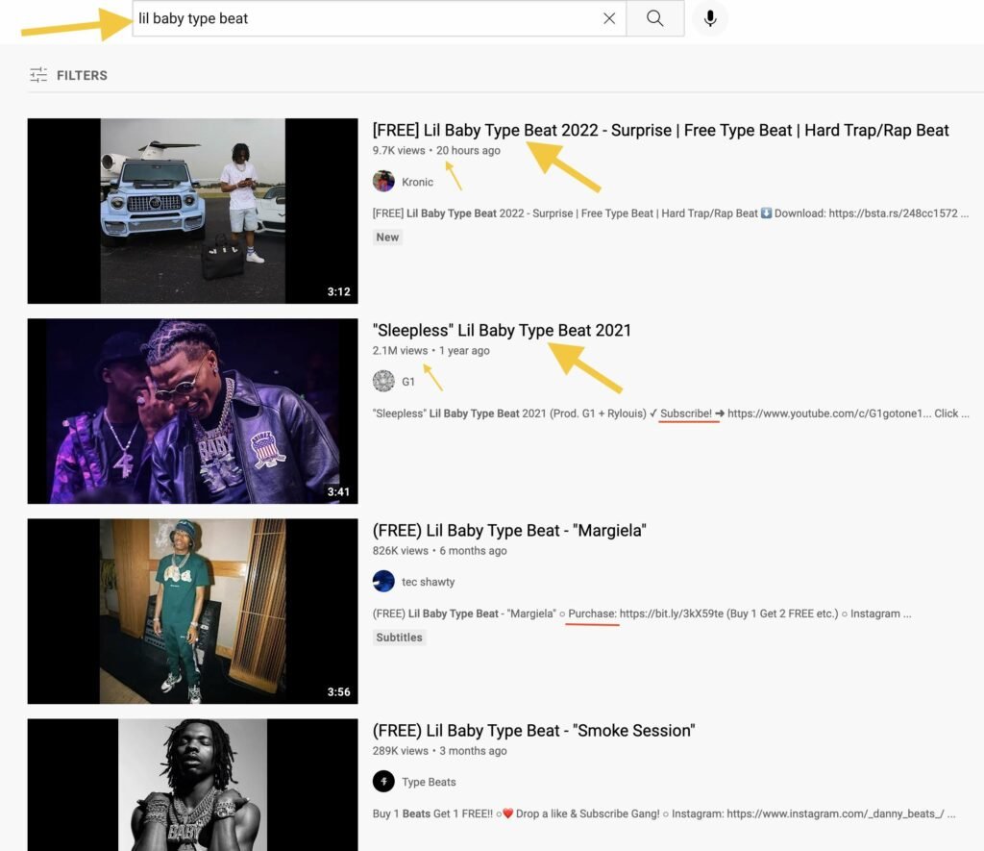Image resolution: width=984 pixels, height=851 pixels.
Task: Open tec shawty channel avatar
Action: coord(383,582)
